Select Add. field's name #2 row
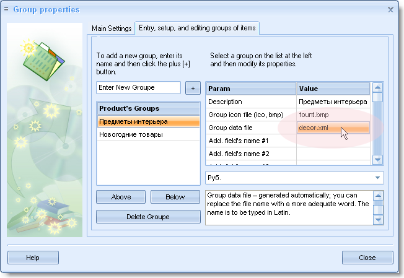Viewport: 404px width, 278px height. click(251, 154)
